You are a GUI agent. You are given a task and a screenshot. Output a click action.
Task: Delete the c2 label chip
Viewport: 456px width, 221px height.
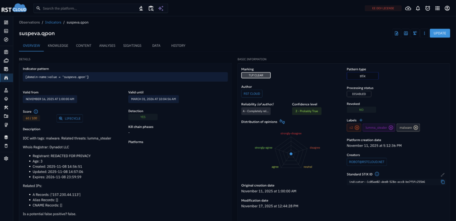coord(357,127)
